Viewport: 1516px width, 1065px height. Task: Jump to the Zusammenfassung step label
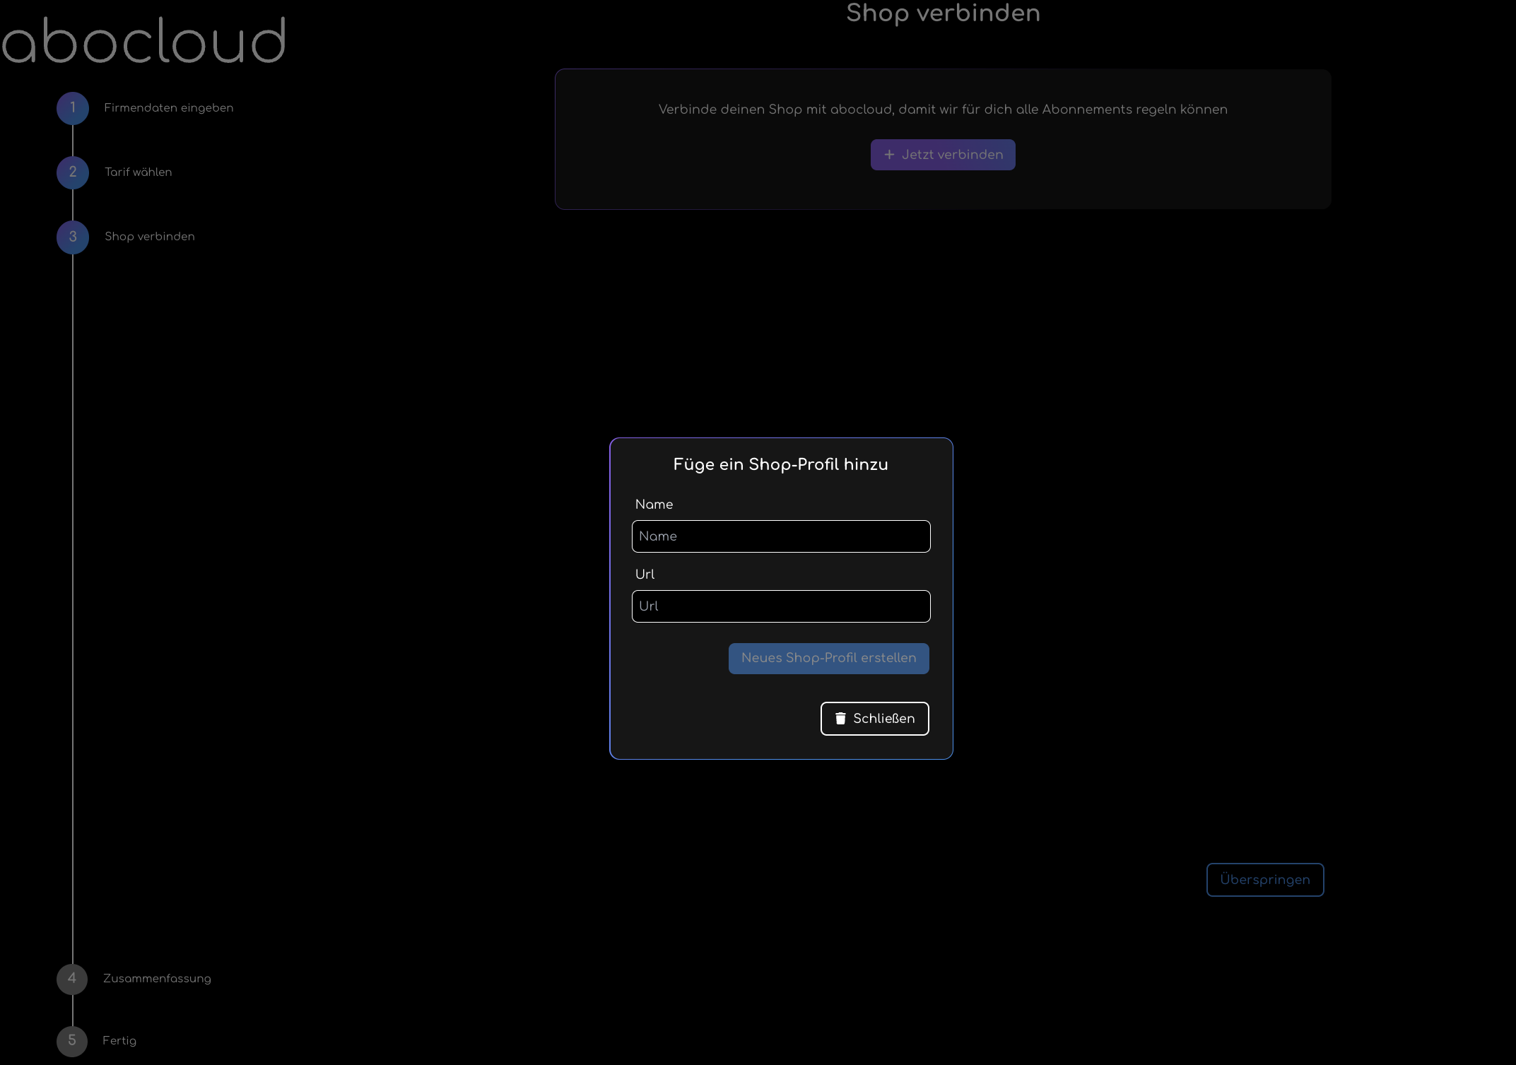pyautogui.click(x=157, y=979)
